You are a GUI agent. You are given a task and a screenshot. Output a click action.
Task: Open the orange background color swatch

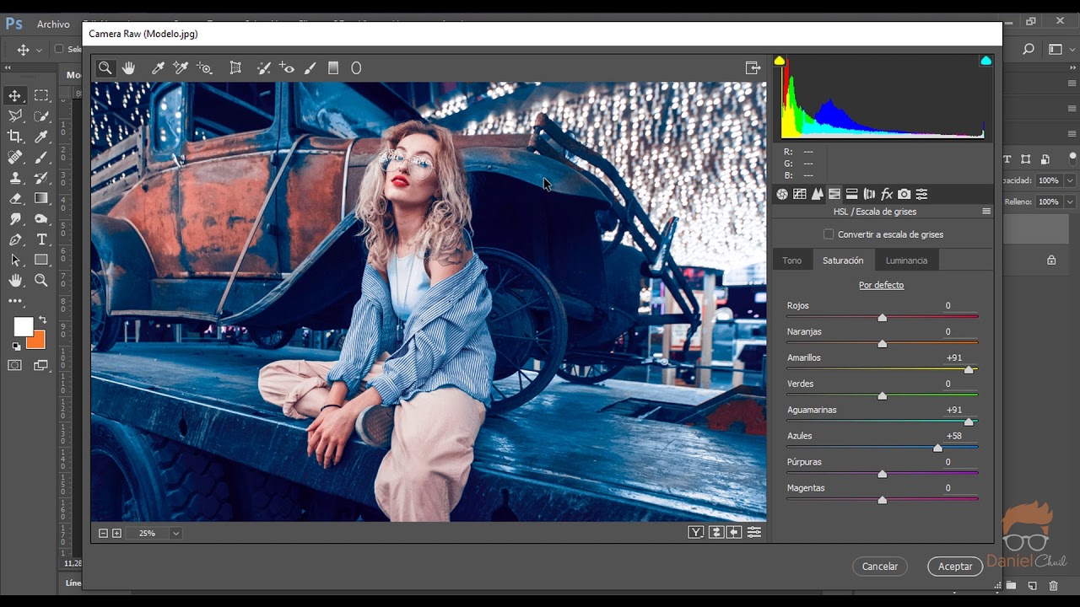pos(35,339)
